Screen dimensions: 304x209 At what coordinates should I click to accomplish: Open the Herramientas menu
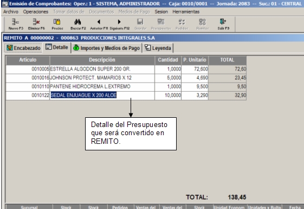[x=186, y=12]
